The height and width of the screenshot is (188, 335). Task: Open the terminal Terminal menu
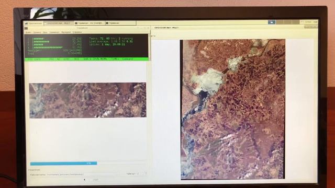54,32
